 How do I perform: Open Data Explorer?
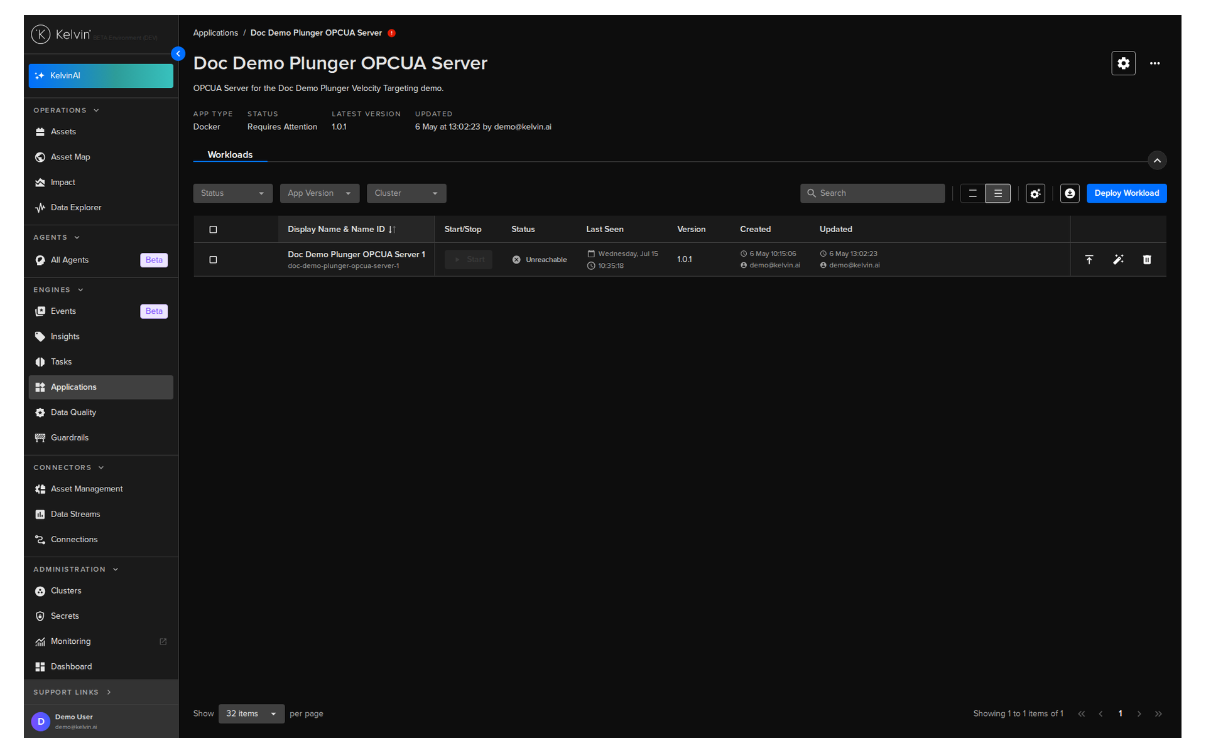tap(100, 208)
